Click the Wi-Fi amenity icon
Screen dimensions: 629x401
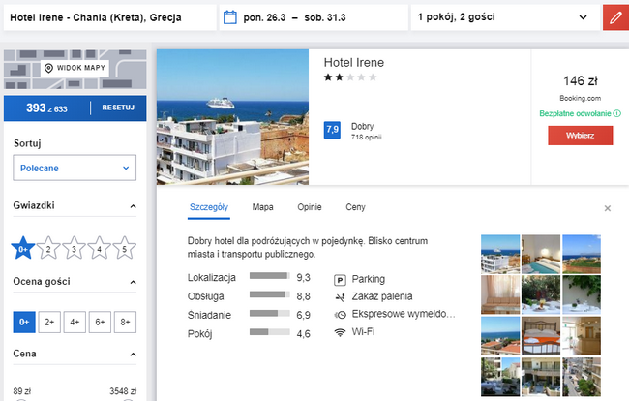click(340, 332)
